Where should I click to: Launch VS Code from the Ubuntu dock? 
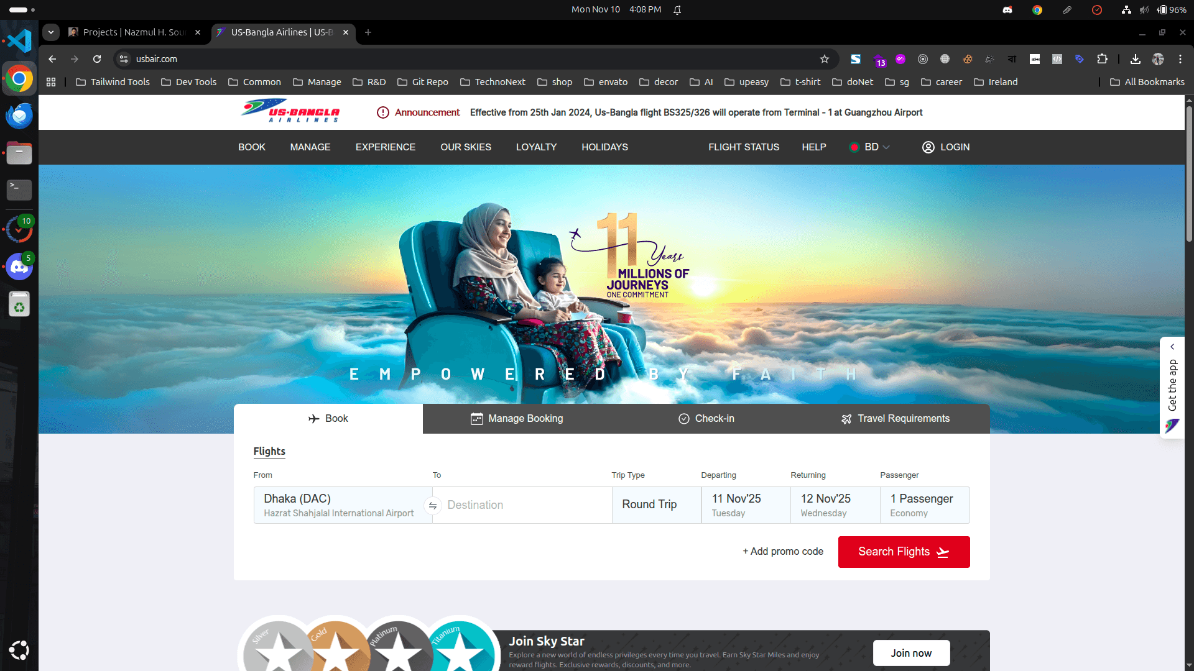point(19,40)
